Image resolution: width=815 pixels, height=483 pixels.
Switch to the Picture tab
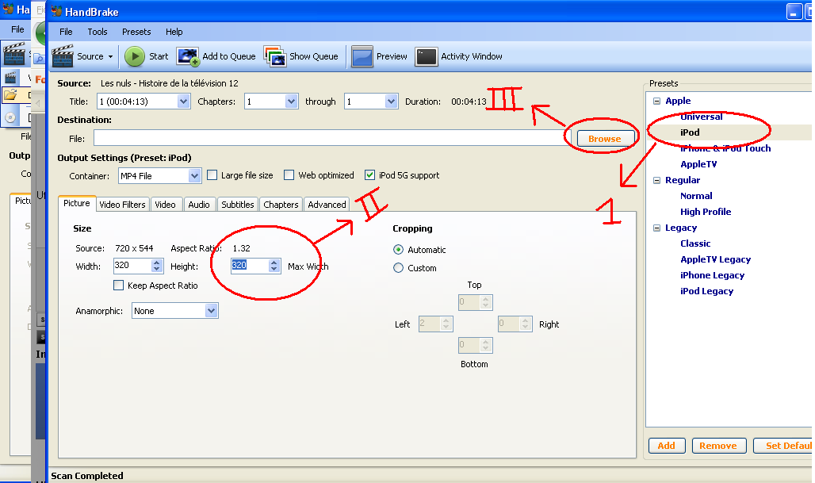pyautogui.click(x=77, y=203)
